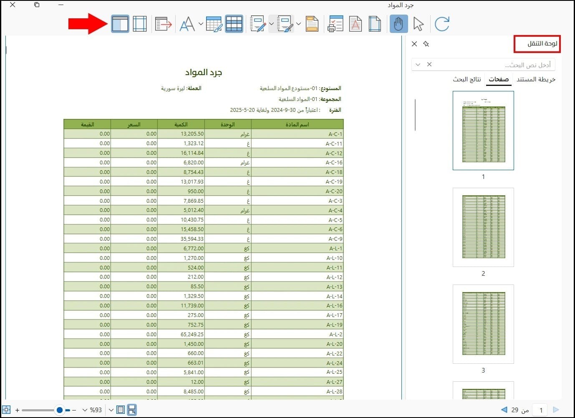Image resolution: width=575 pixels, height=418 pixels.
Task: Click the zoom slider handle
Action: (60, 410)
